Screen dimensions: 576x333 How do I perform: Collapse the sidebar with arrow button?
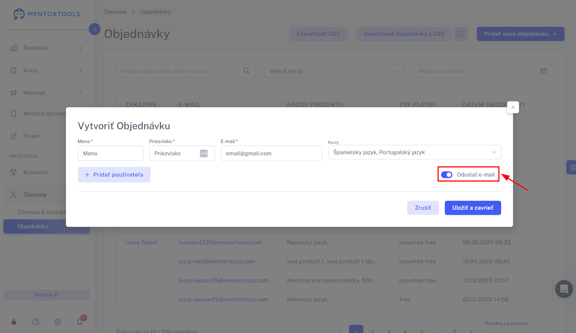click(x=95, y=29)
